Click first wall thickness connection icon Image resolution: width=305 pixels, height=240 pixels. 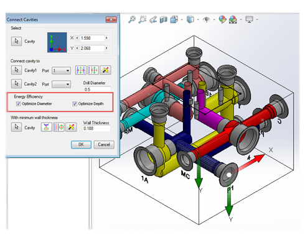pos(46,127)
